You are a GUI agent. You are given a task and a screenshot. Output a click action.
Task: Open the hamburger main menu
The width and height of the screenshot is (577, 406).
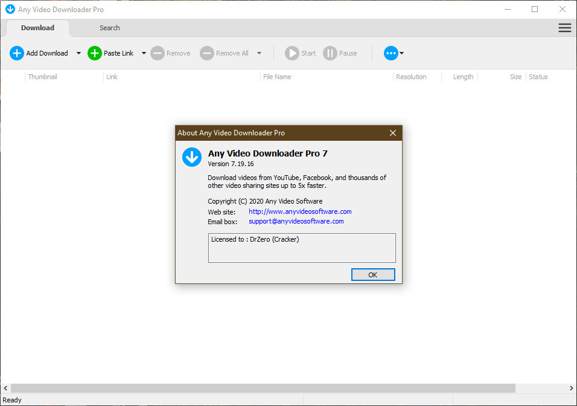(x=565, y=28)
